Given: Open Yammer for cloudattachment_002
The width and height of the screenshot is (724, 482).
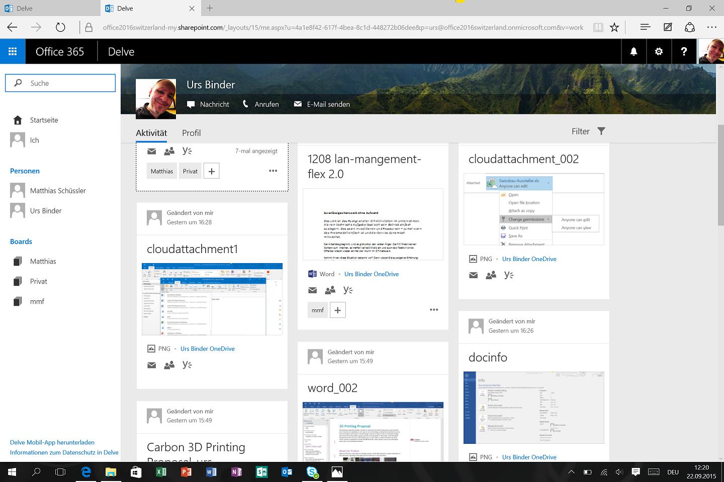Looking at the screenshot, I should point(509,275).
